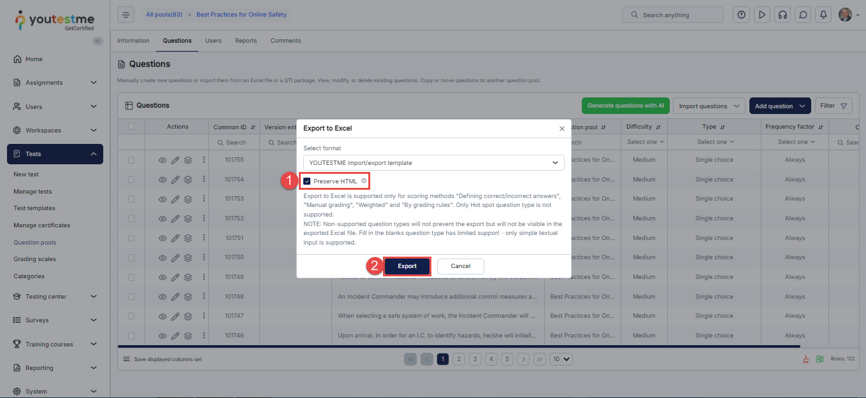Screen dimensions: 866x398
Task: Open three-dot actions menu for question 101753
Action: pyautogui.click(x=204, y=199)
